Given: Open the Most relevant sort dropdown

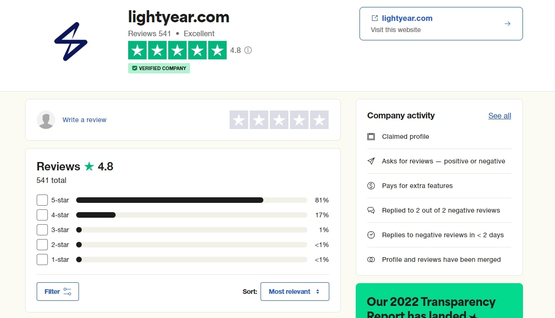Looking at the screenshot, I should pyautogui.click(x=294, y=292).
